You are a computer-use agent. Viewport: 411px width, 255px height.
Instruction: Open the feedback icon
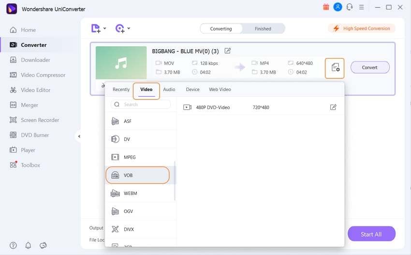point(43,245)
